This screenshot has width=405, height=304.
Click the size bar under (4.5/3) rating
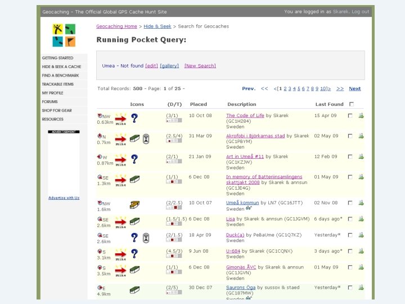point(174,256)
